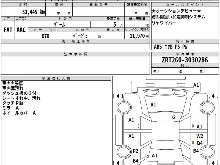
Task: Select the color number 070
Action: [46, 36]
